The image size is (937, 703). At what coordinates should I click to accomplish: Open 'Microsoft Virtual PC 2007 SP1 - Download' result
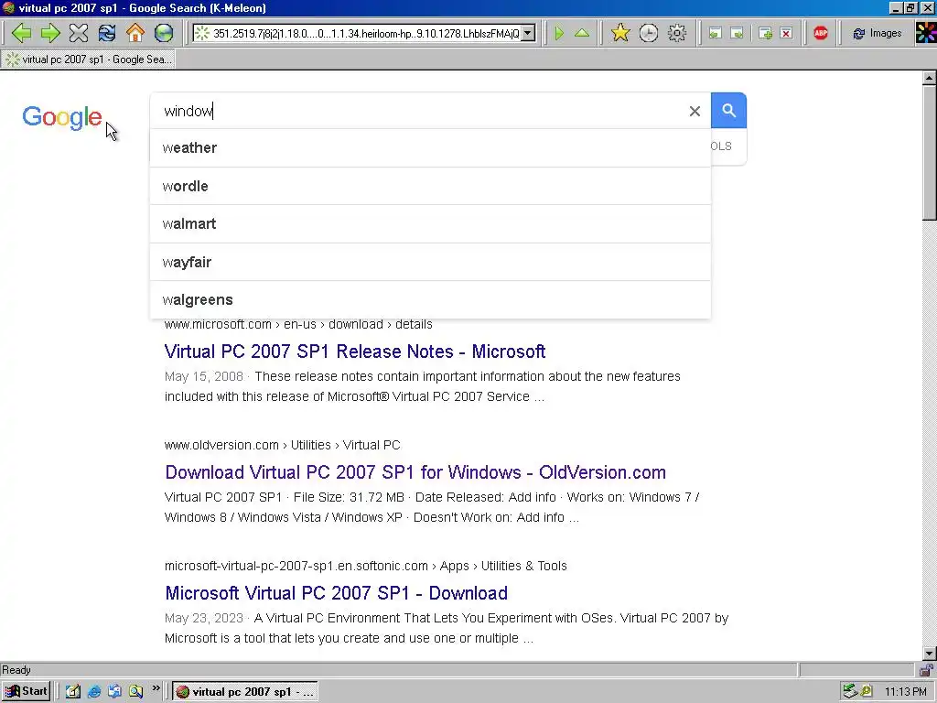(337, 593)
